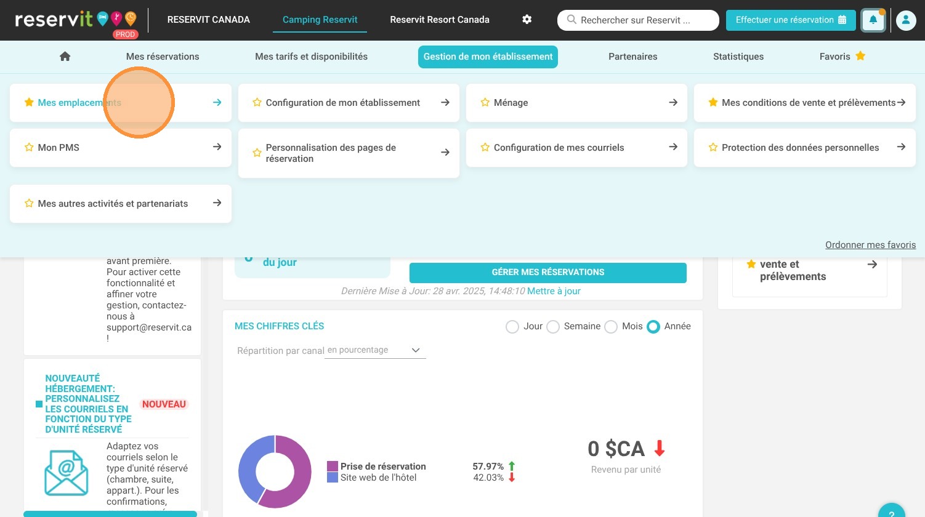Select the Jour radio button
Image resolution: width=925 pixels, height=517 pixels.
512,327
